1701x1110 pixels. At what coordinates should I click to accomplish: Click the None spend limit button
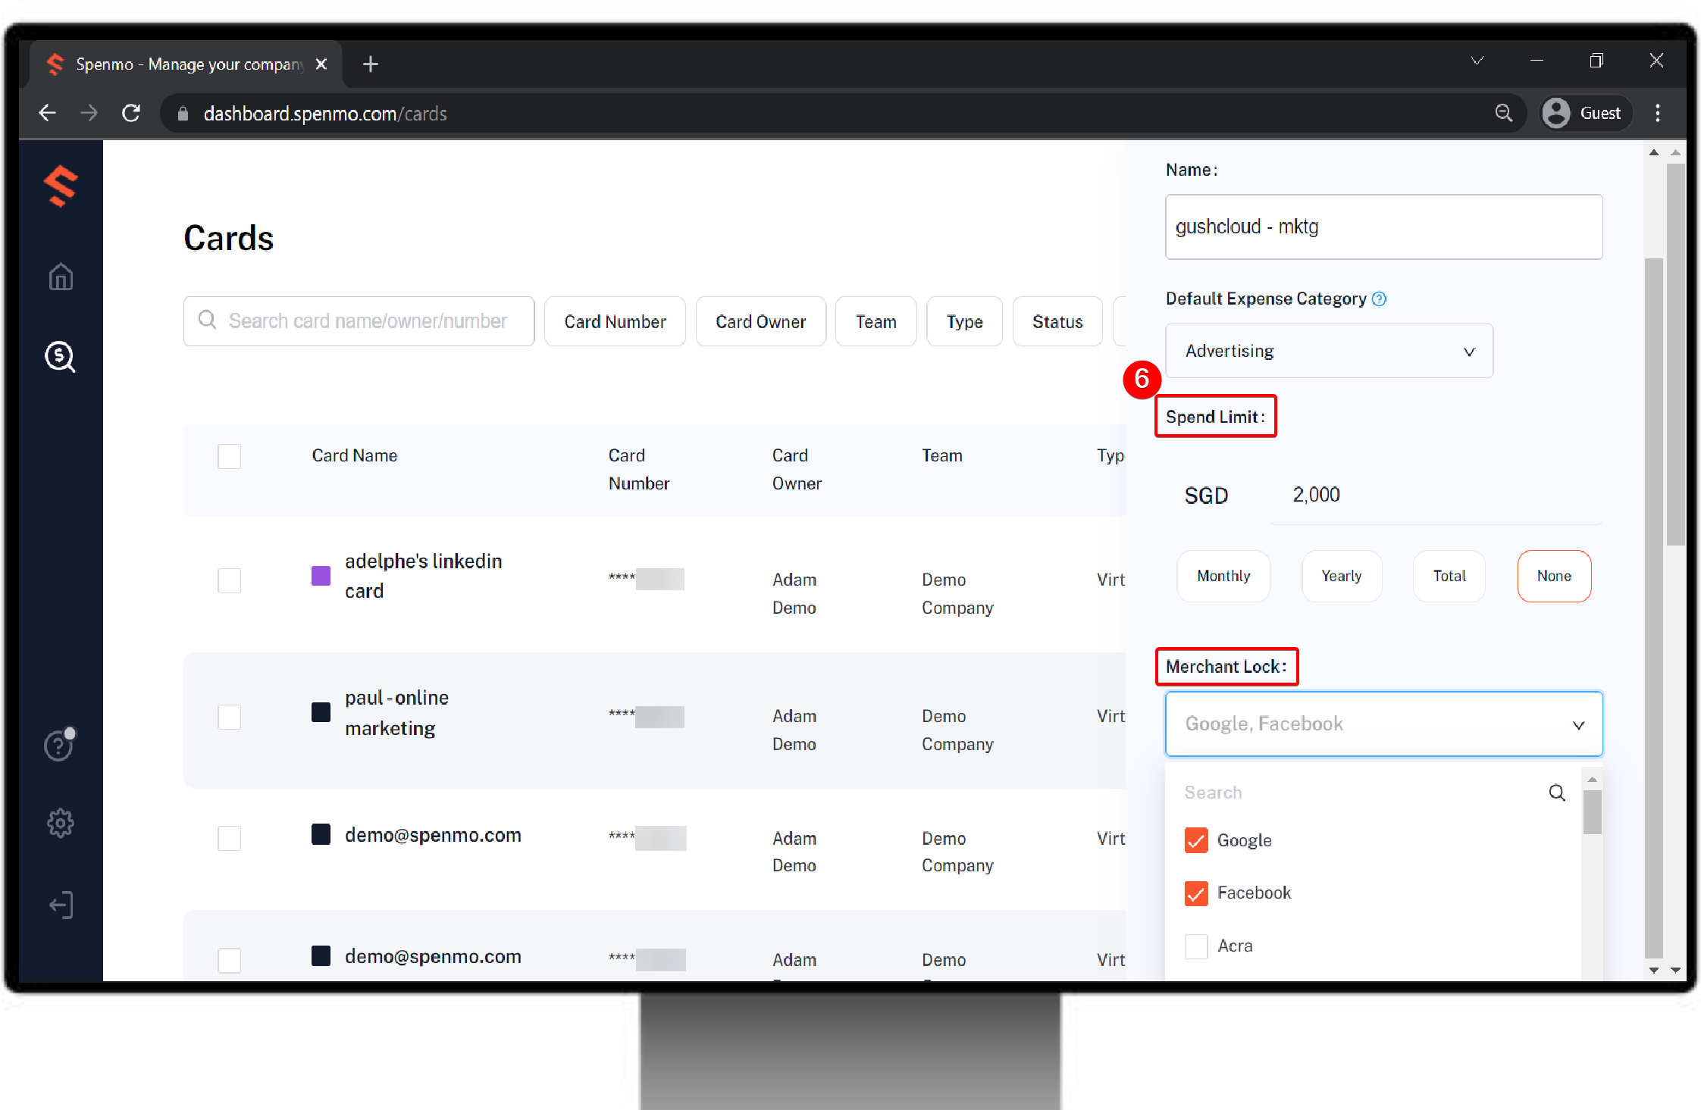pyautogui.click(x=1552, y=575)
